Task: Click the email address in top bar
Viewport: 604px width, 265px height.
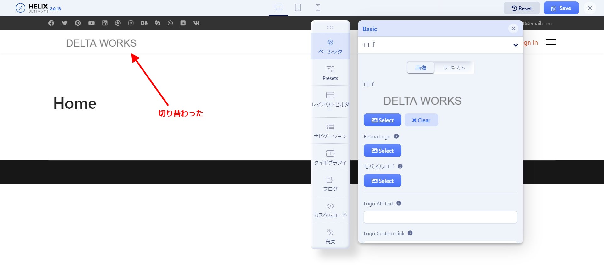Action: click(x=537, y=23)
